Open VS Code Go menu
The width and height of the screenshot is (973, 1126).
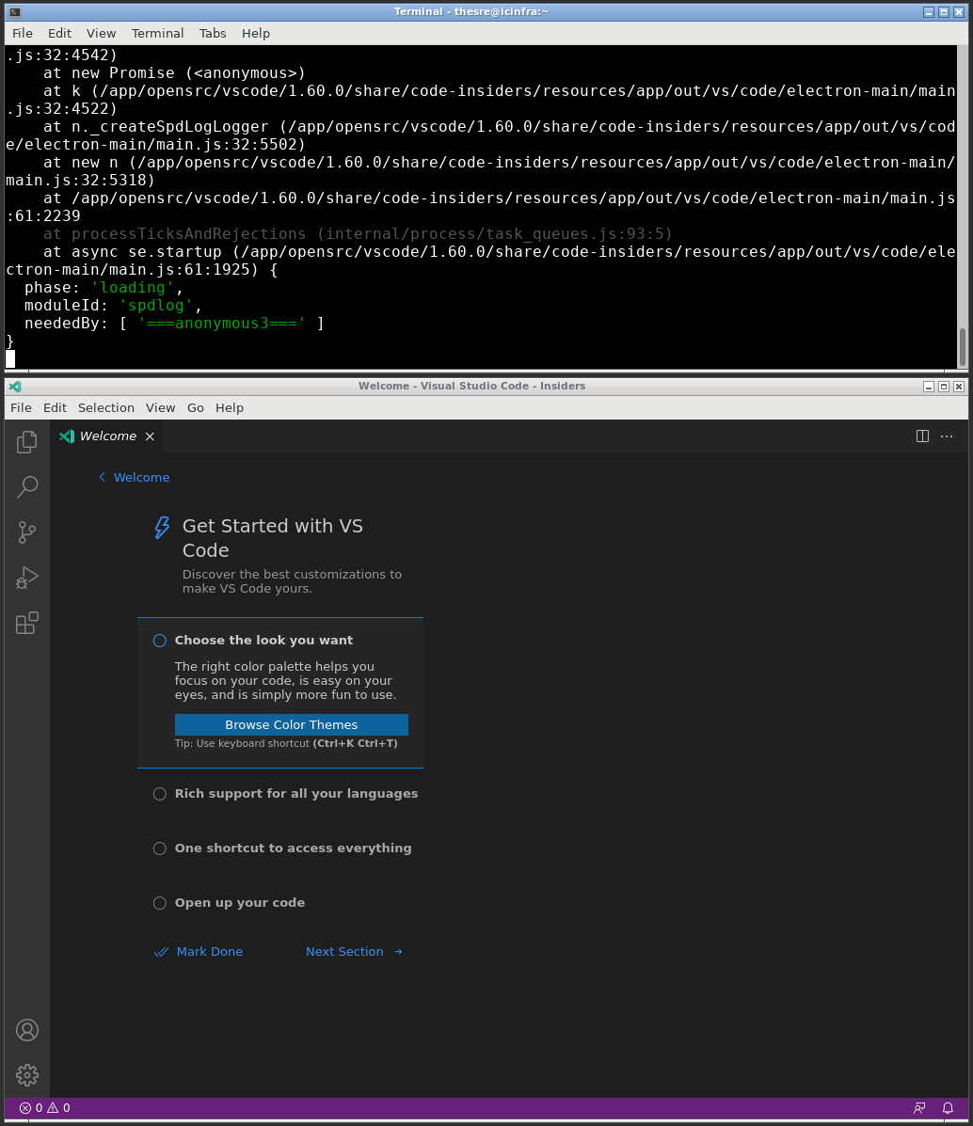[x=196, y=407]
